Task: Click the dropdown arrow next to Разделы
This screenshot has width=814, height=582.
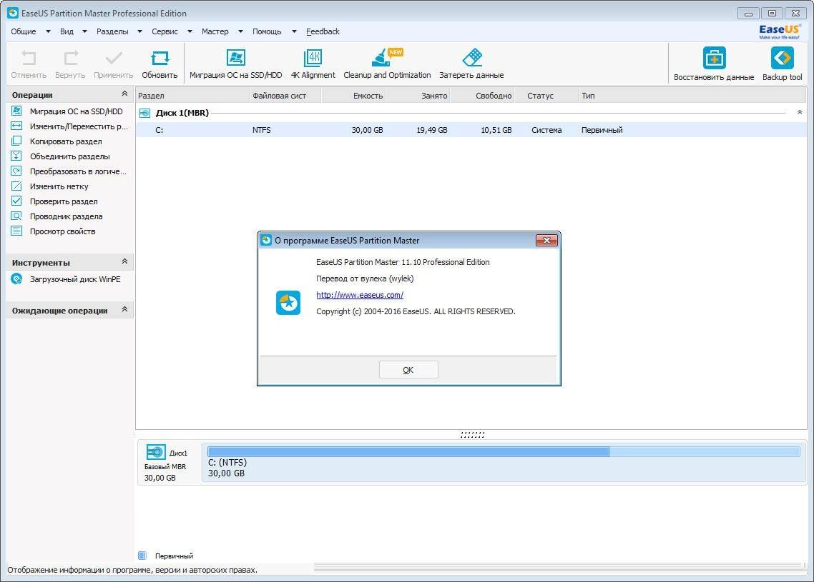Action: point(139,31)
